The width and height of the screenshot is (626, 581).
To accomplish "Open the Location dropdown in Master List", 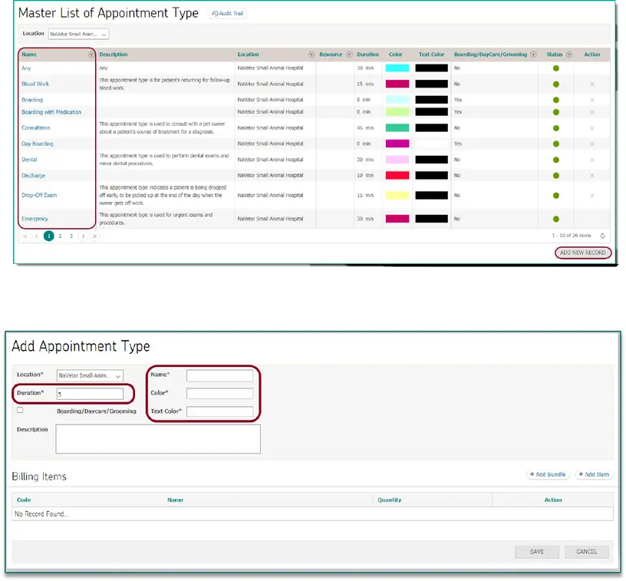I will point(79,34).
